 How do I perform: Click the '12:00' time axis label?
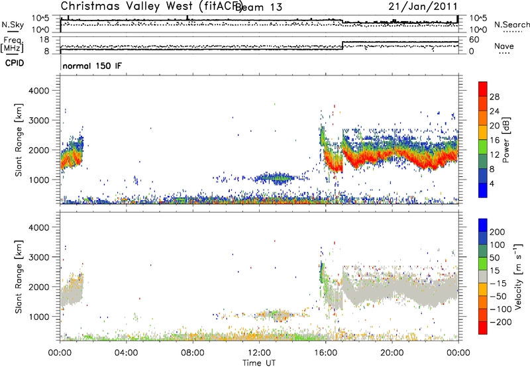pyautogui.click(x=259, y=353)
